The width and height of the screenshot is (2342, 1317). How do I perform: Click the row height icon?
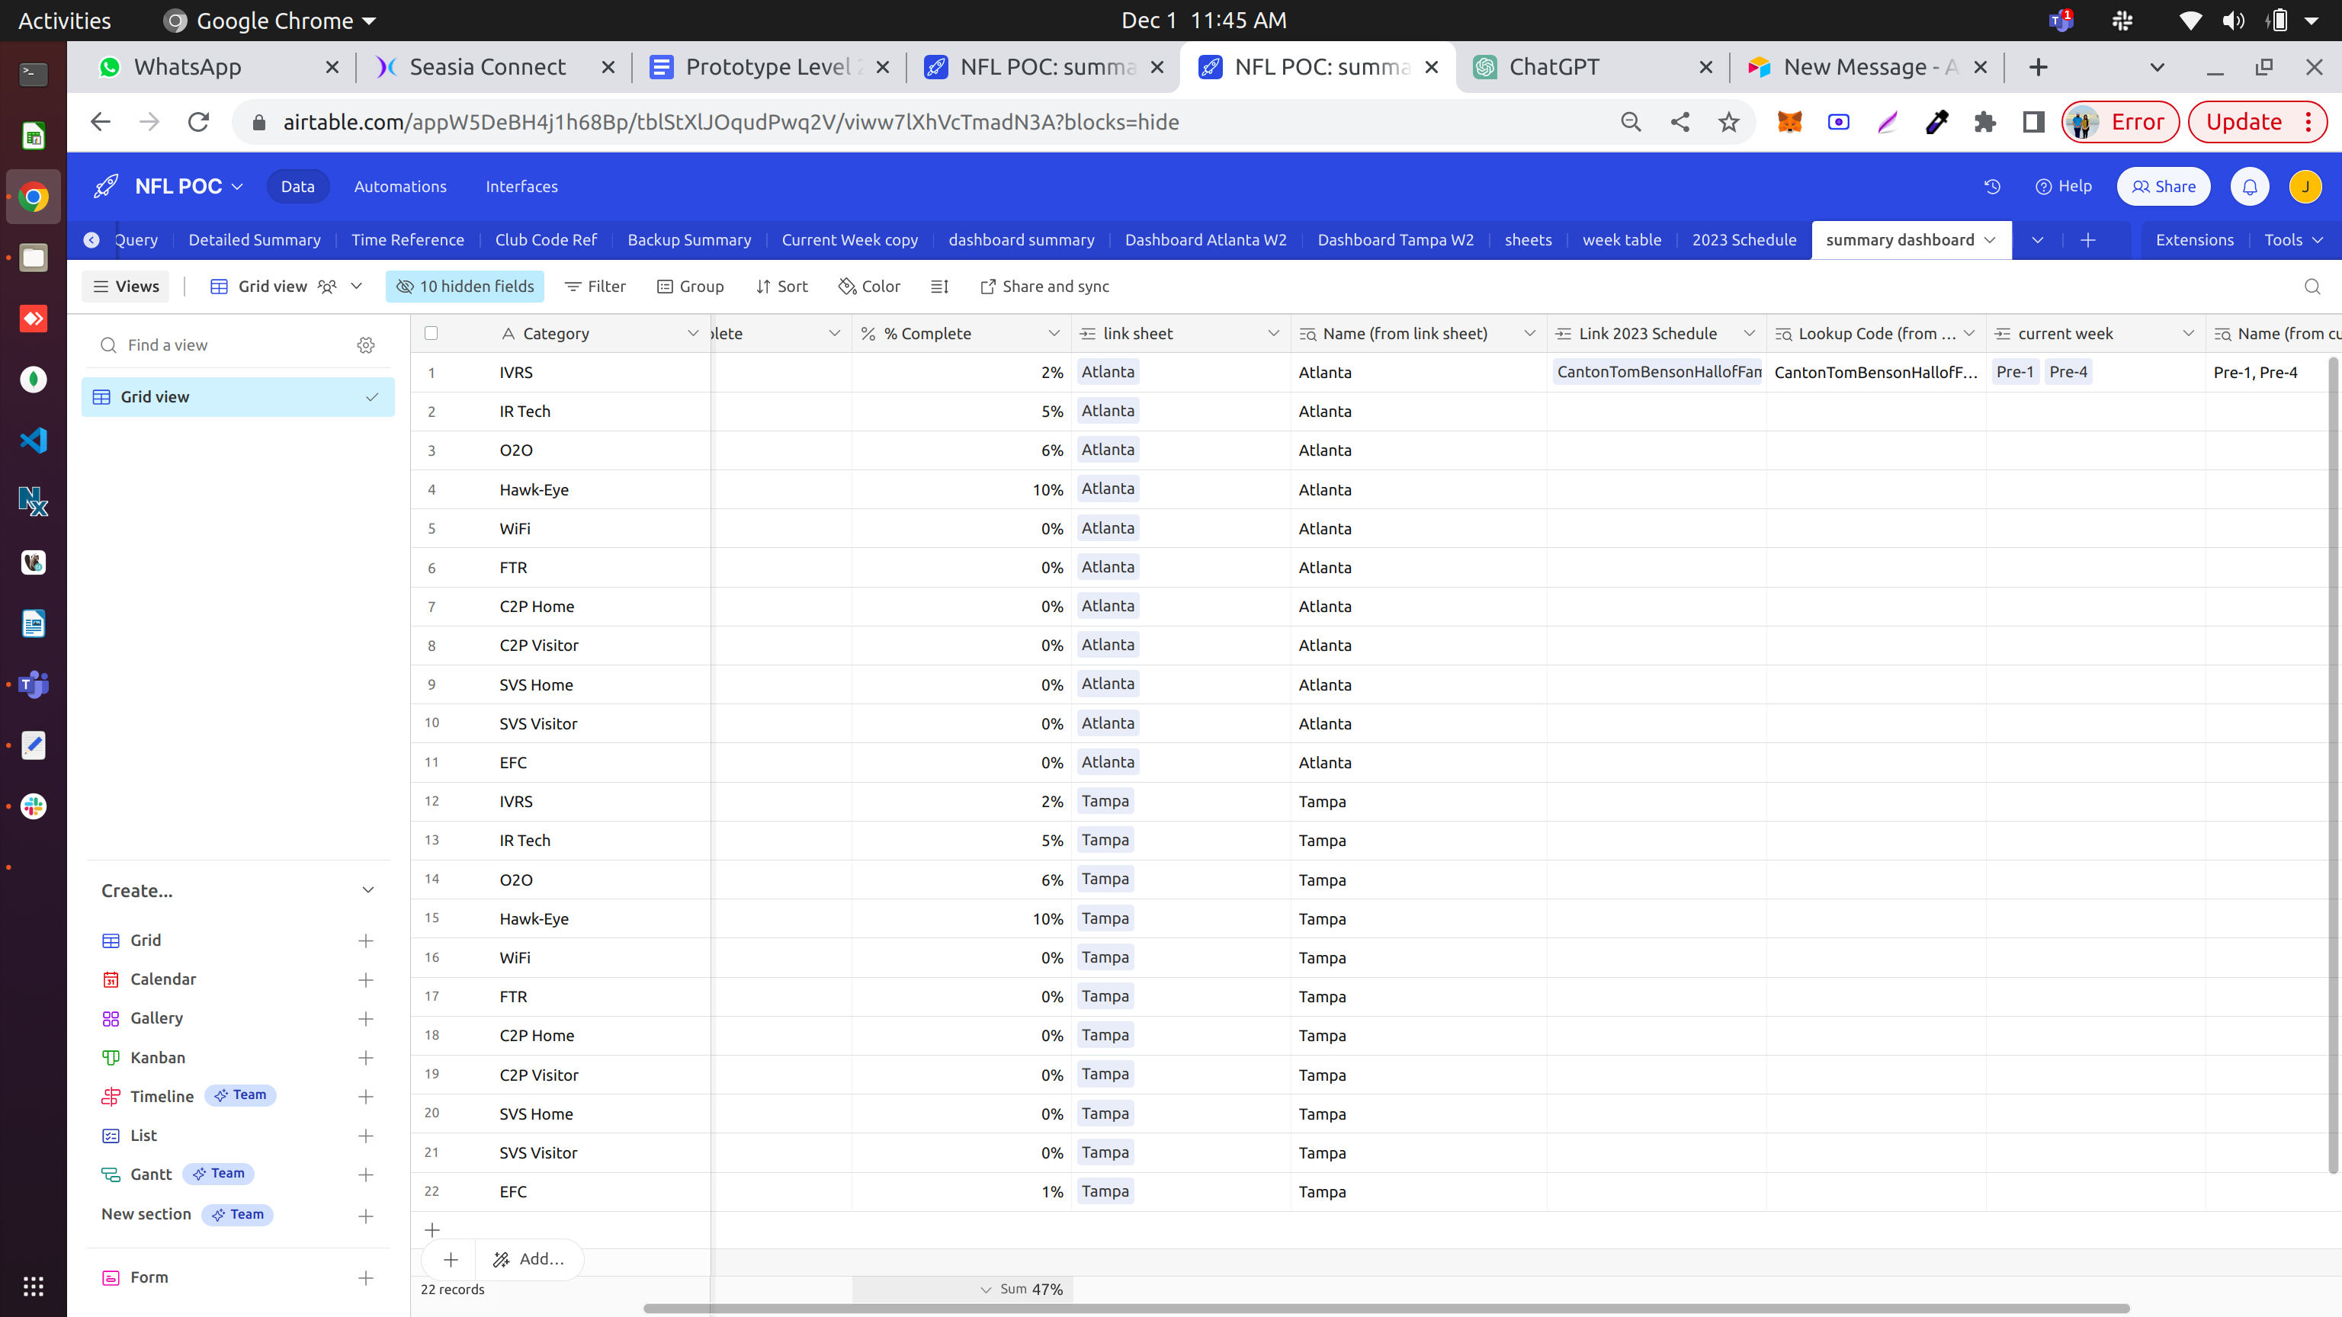[940, 287]
